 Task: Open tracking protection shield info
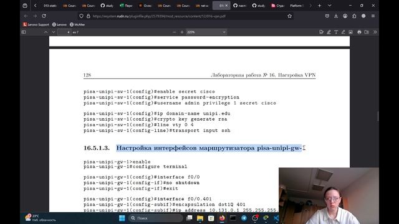[x=81, y=16]
